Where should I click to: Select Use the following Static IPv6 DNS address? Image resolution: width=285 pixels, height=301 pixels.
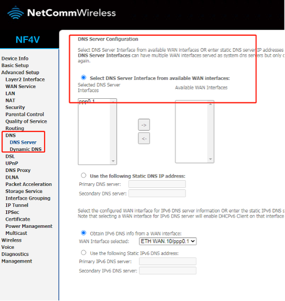84,252
